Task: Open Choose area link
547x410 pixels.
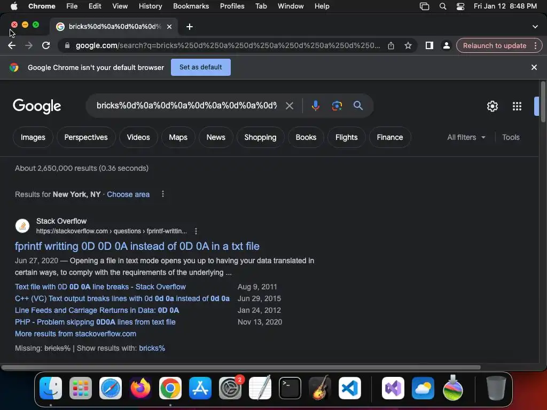Action: 128,194
